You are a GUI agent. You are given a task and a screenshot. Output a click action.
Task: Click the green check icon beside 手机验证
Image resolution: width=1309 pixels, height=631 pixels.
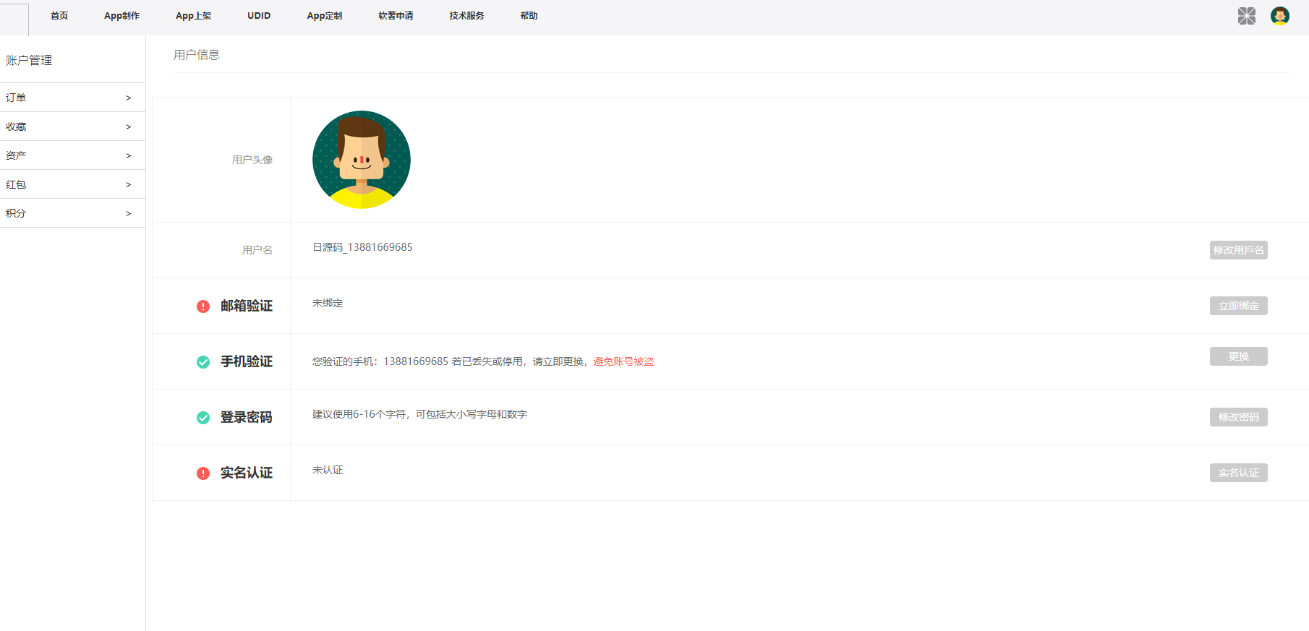pos(203,362)
